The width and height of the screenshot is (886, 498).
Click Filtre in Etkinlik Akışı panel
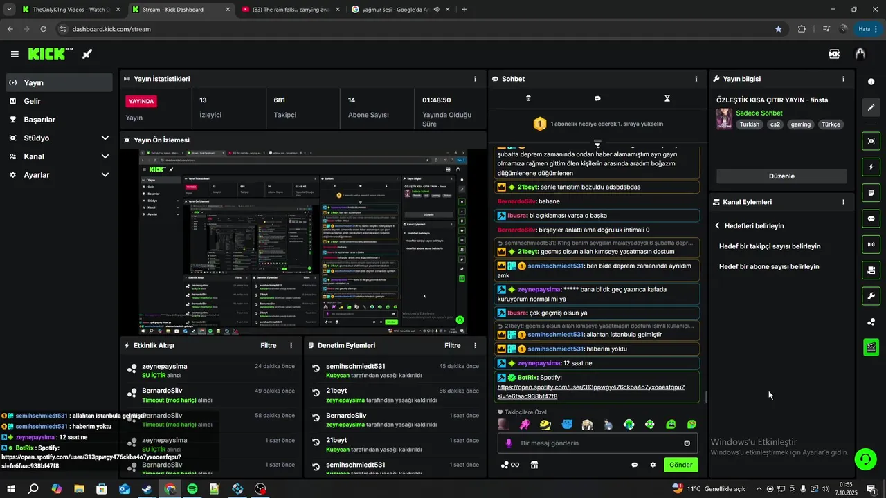click(269, 345)
